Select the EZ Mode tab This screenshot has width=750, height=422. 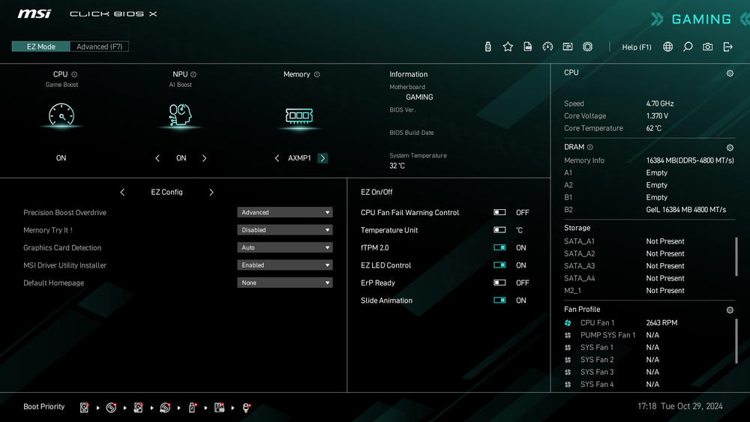(41, 46)
